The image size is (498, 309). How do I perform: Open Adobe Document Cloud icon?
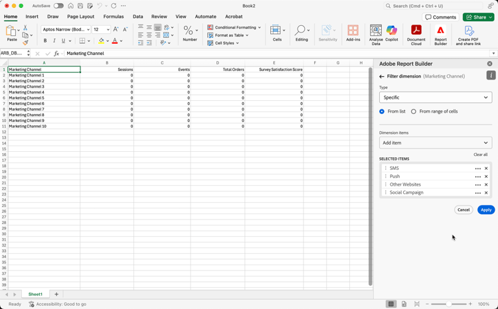[416, 31]
